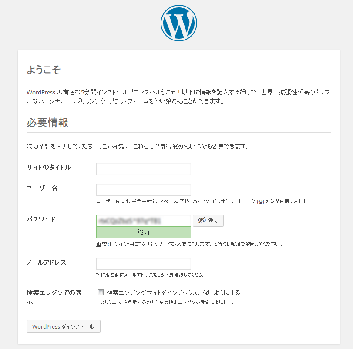Focus the ユーザー名 input field
This screenshot has height=349, width=353.
pos(144,190)
